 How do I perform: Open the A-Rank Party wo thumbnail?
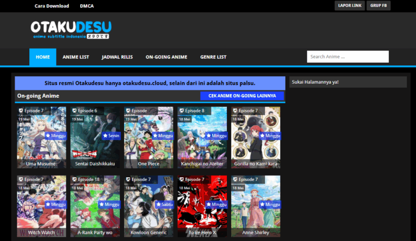click(95, 206)
